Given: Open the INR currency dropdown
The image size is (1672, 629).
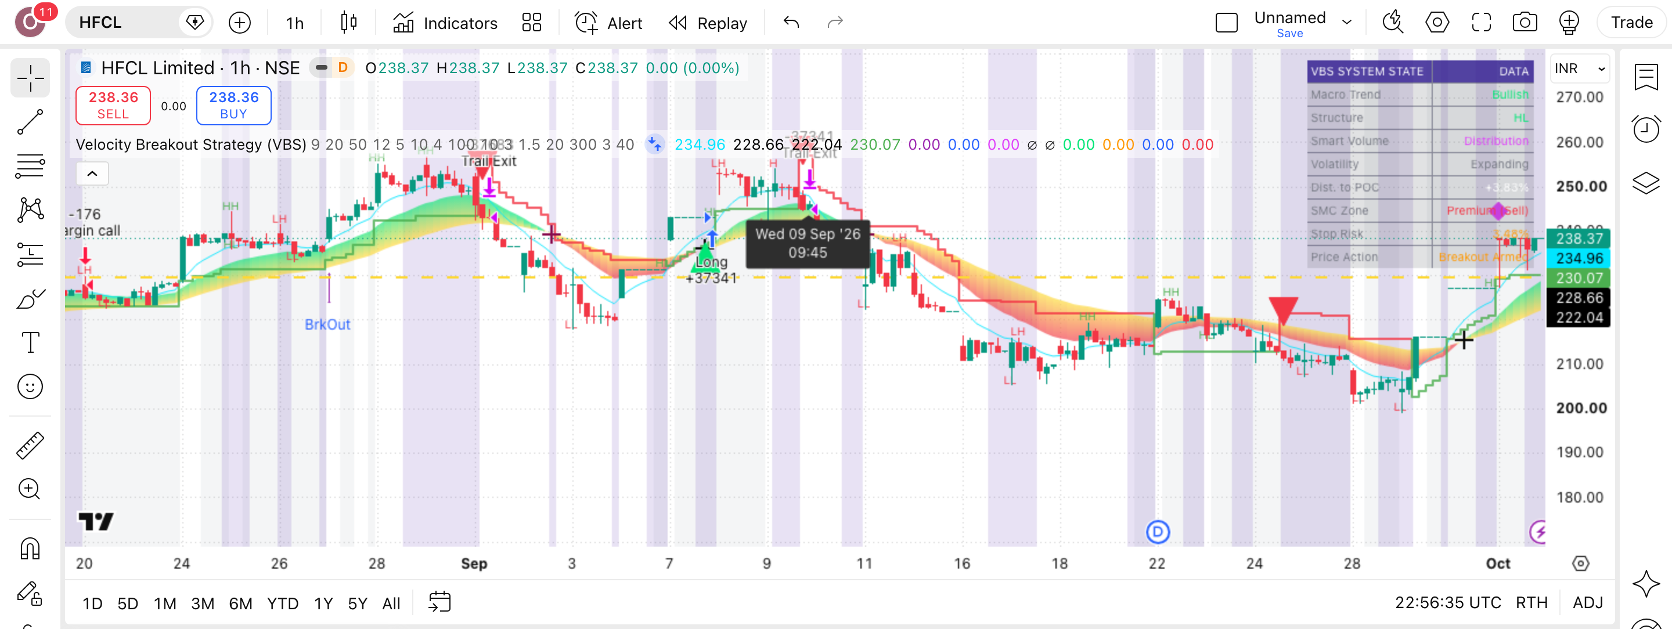Looking at the screenshot, I should coord(1580,68).
